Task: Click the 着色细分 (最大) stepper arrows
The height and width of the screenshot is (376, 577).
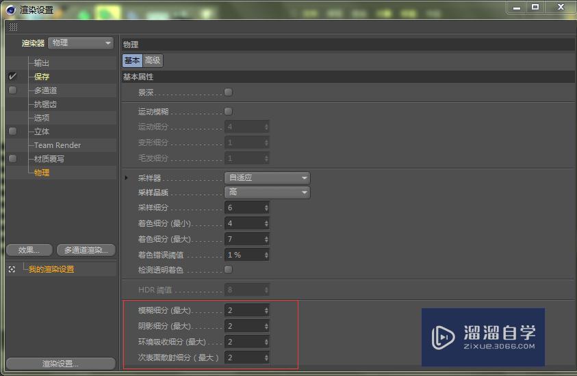Action: [266, 239]
